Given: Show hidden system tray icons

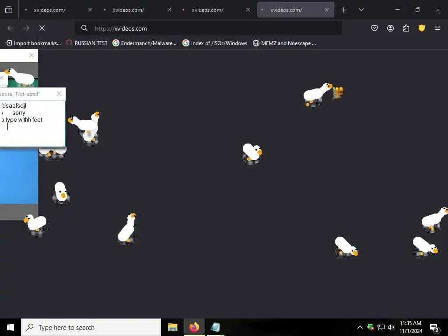Looking at the screenshot, I should click(360, 327).
